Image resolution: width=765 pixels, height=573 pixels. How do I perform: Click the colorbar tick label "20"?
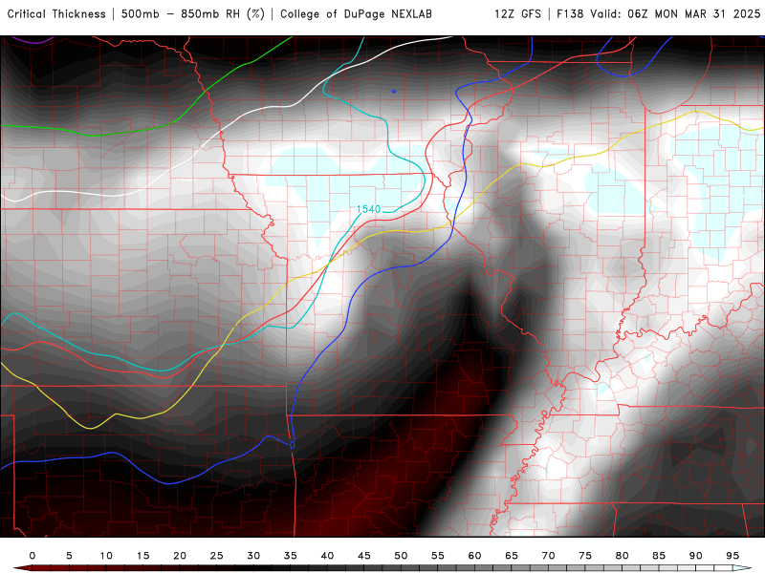[180, 556]
